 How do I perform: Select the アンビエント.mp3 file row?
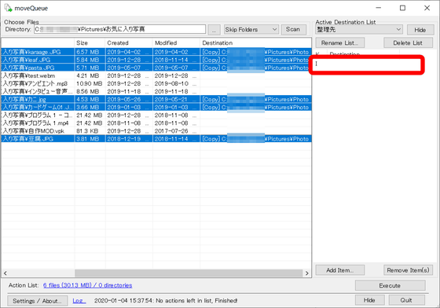[156, 83]
